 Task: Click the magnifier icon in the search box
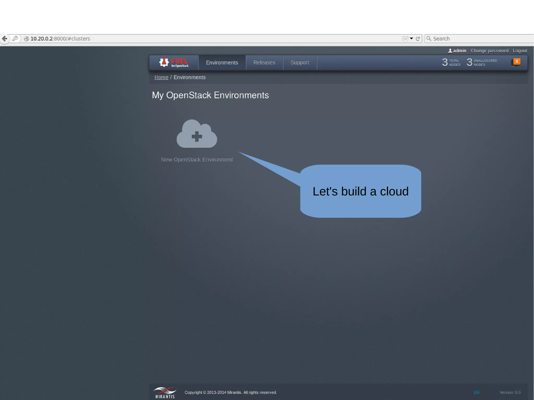point(429,39)
